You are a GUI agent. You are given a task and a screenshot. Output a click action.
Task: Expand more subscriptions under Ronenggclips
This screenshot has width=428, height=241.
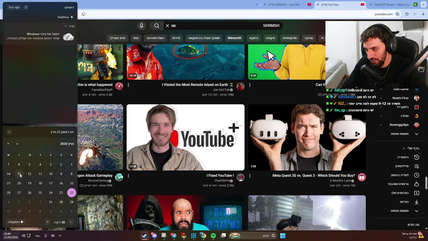click(416, 134)
